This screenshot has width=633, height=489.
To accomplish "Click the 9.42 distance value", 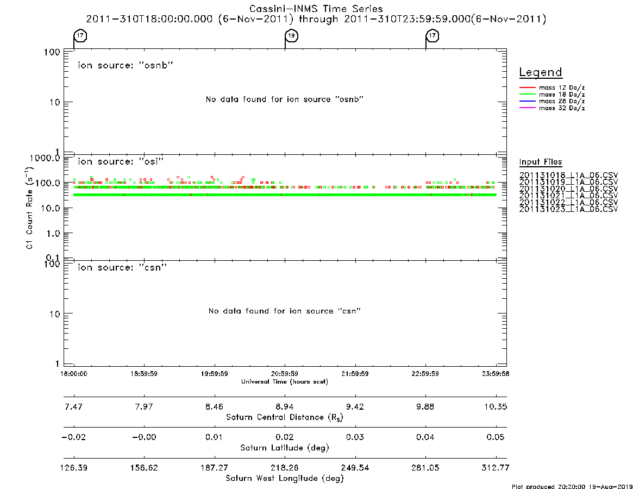I will (x=355, y=406).
